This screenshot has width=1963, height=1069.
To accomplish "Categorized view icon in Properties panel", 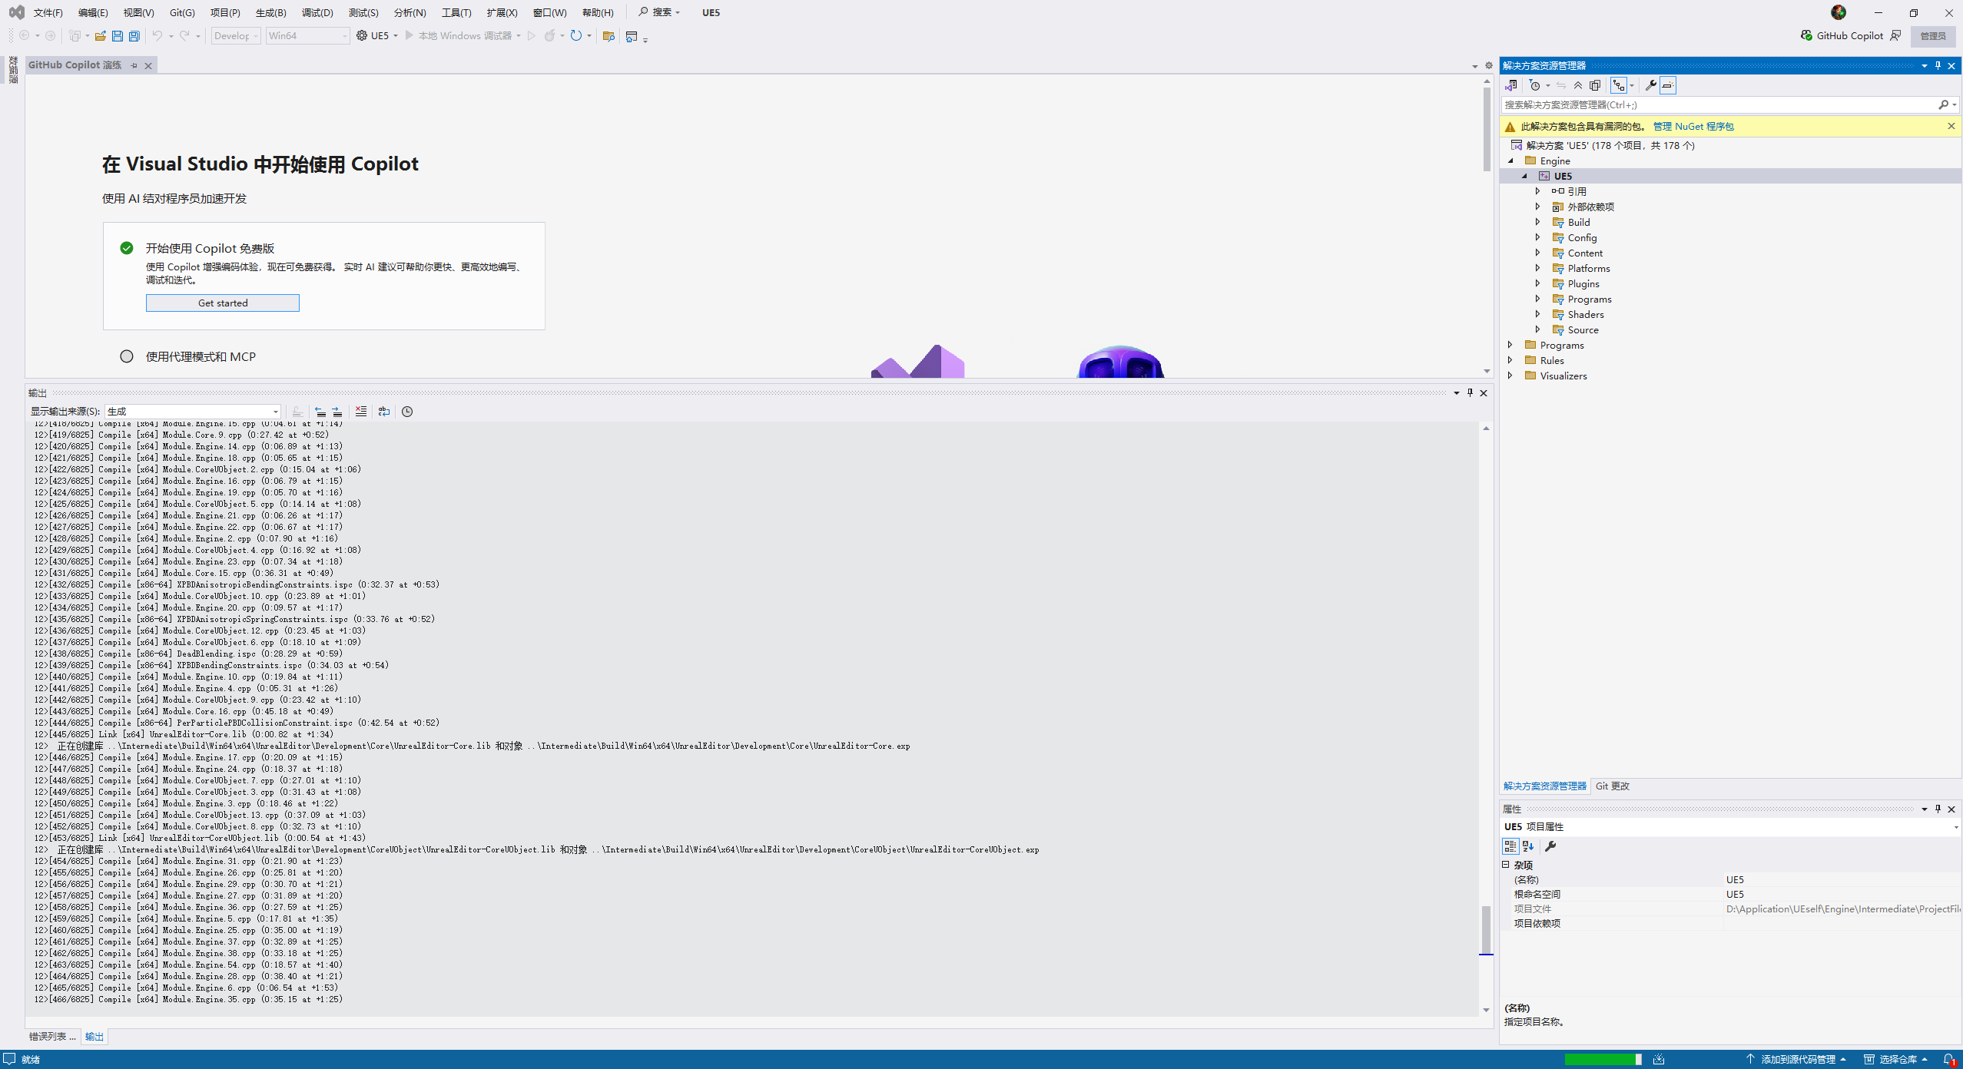I will pyautogui.click(x=1510, y=846).
